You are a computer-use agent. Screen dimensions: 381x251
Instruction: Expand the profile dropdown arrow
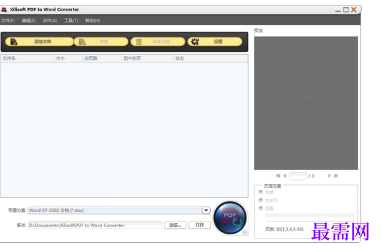pos(206,211)
